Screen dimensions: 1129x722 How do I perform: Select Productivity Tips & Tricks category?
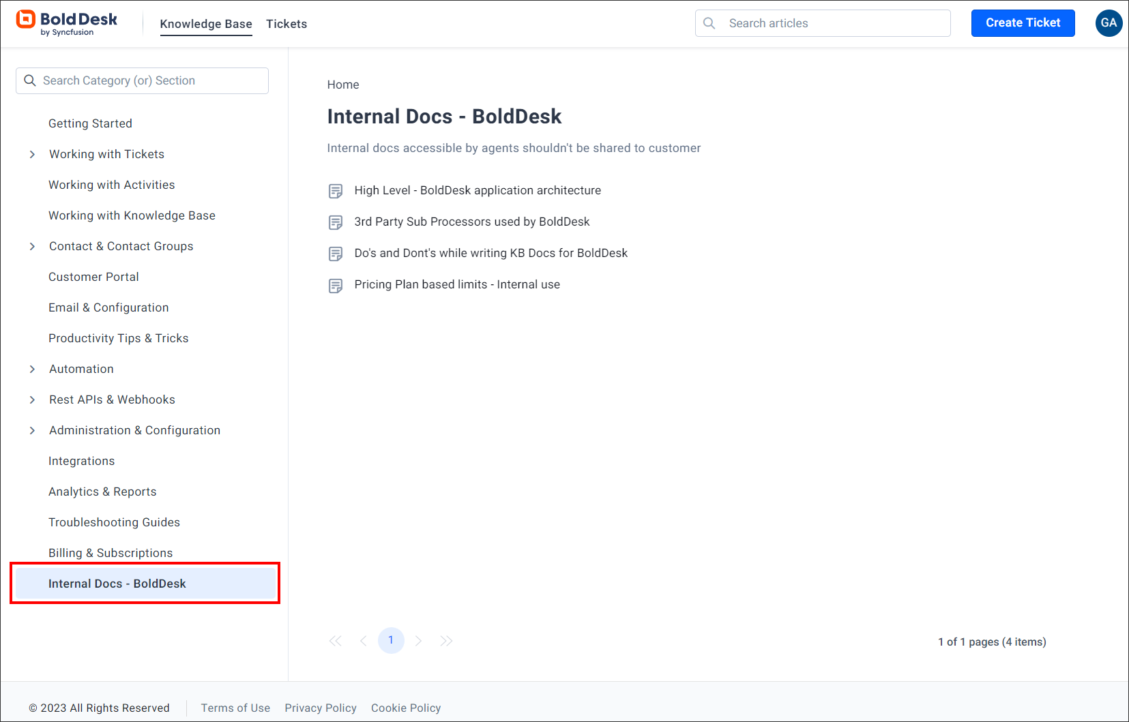pyautogui.click(x=118, y=338)
